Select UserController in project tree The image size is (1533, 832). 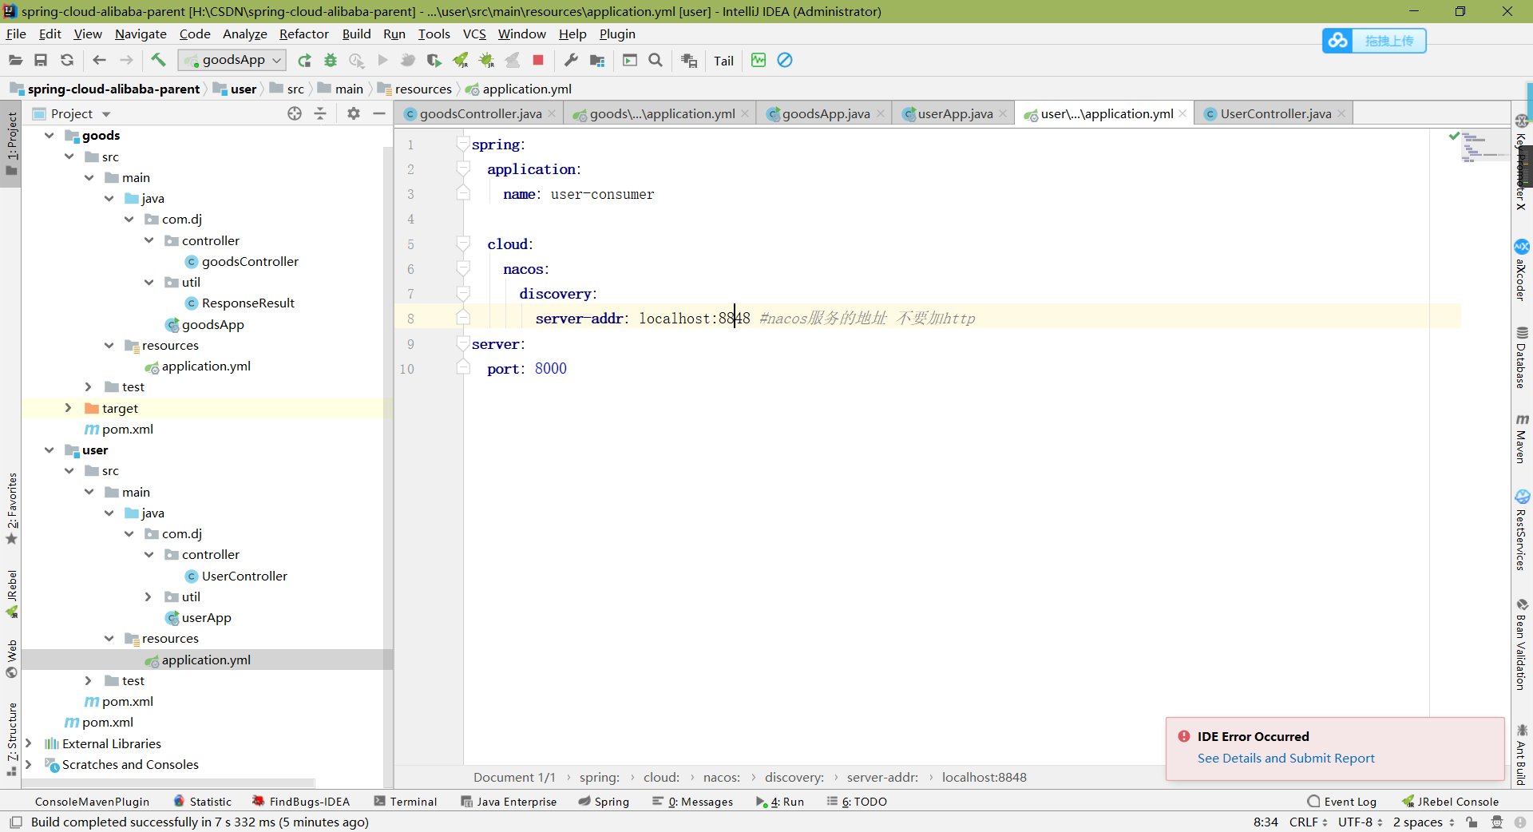pyautogui.click(x=244, y=576)
